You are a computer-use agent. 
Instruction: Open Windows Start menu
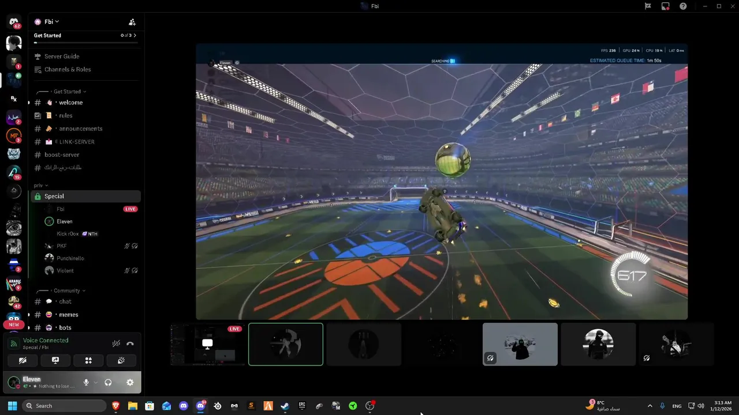12,406
